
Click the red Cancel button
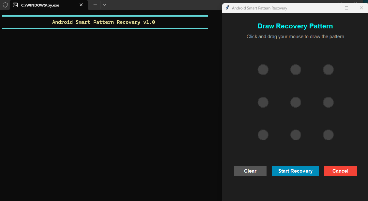pyautogui.click(x=341, y=171)
